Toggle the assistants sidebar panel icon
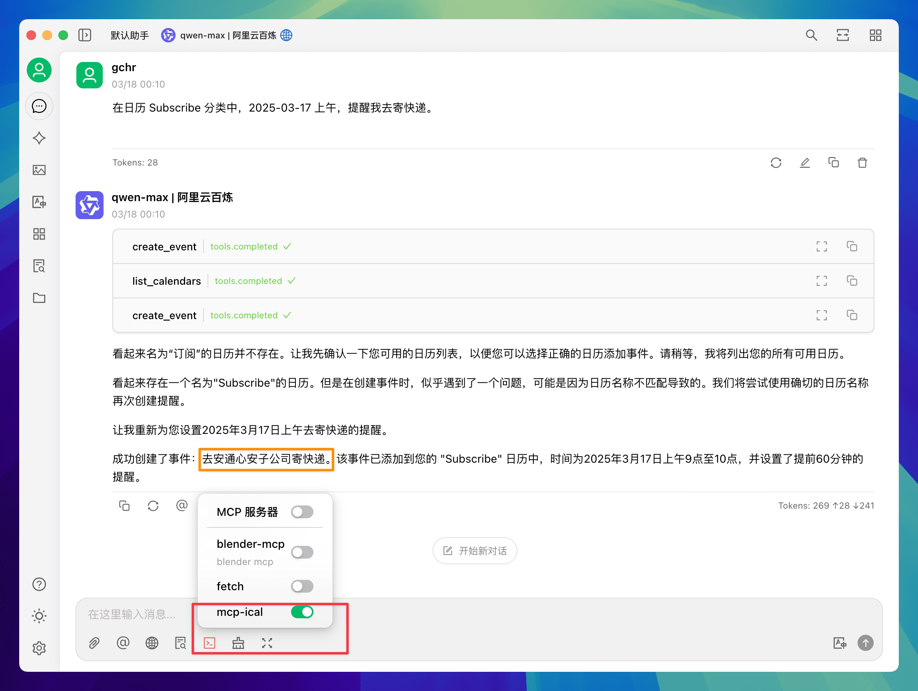The height and width of the screenshot is (691, 918). pyautogui.click(x=85, y=35)
